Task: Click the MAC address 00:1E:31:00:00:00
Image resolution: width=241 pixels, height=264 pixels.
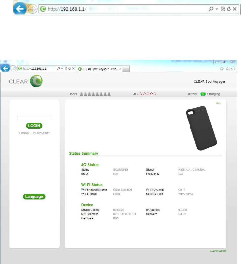Action: [125, 214]
